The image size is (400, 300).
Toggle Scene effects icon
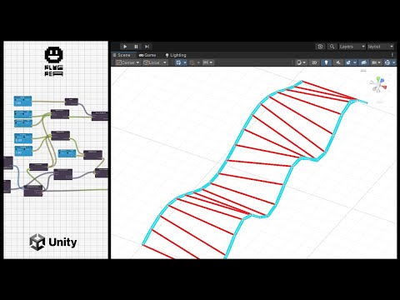tap(348, 62)
